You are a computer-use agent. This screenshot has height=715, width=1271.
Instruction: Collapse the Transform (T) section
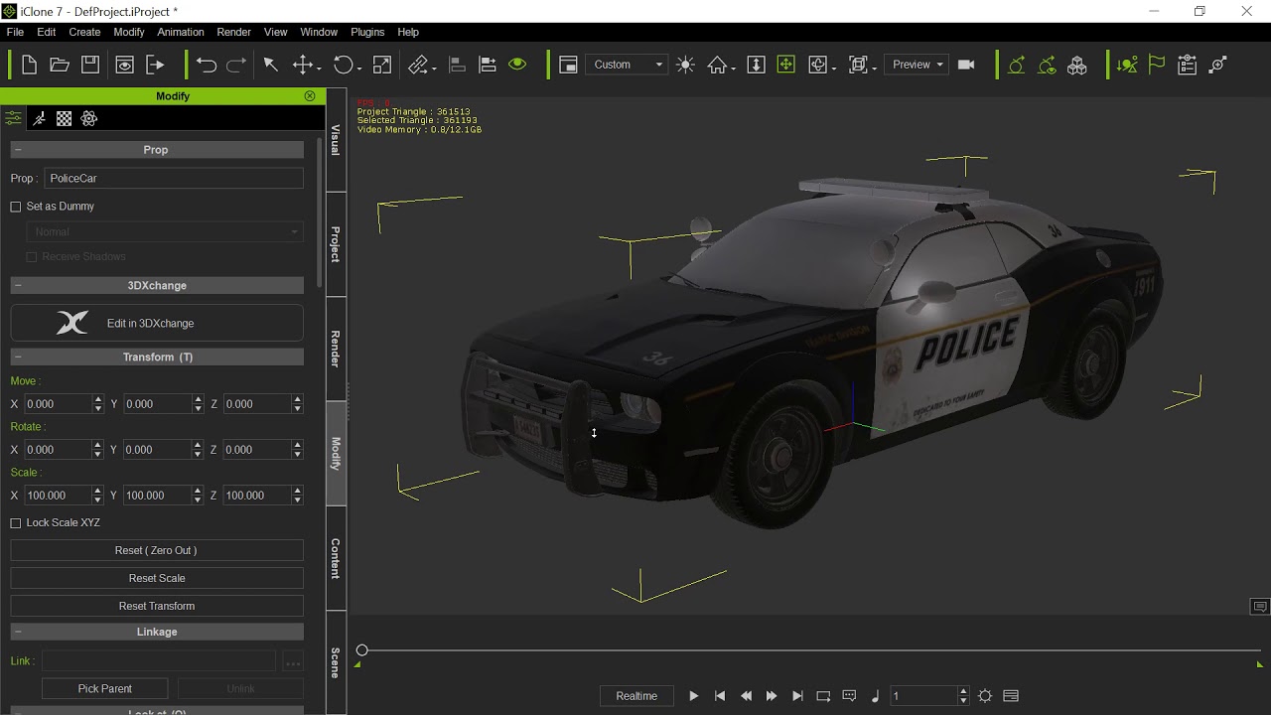[x=157, y=357]
